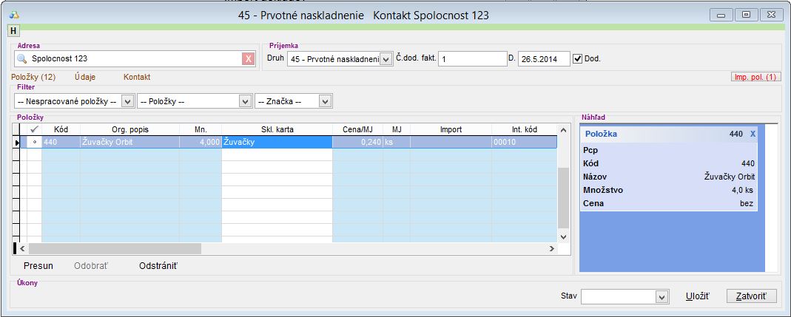Screen dimensions: 791x317
Task: Open the Kontakt tab
Action: [x=137, y=77]
